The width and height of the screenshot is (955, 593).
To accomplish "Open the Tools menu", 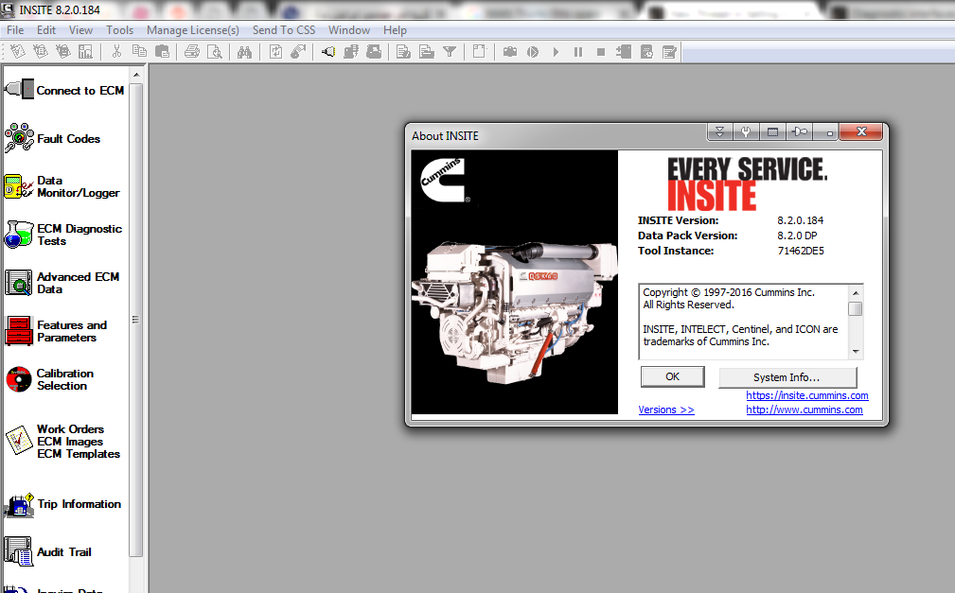I will click(119, 30).
